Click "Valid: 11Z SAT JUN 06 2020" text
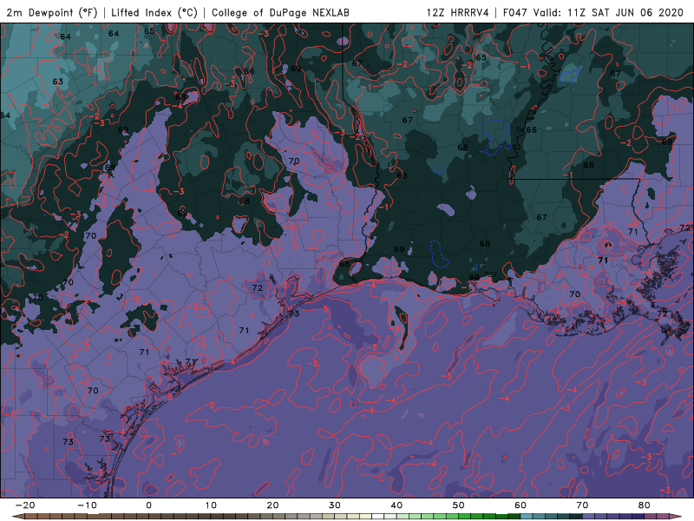Screen dimensions: 694x521 pyautogui.click(x=609, y=12)
